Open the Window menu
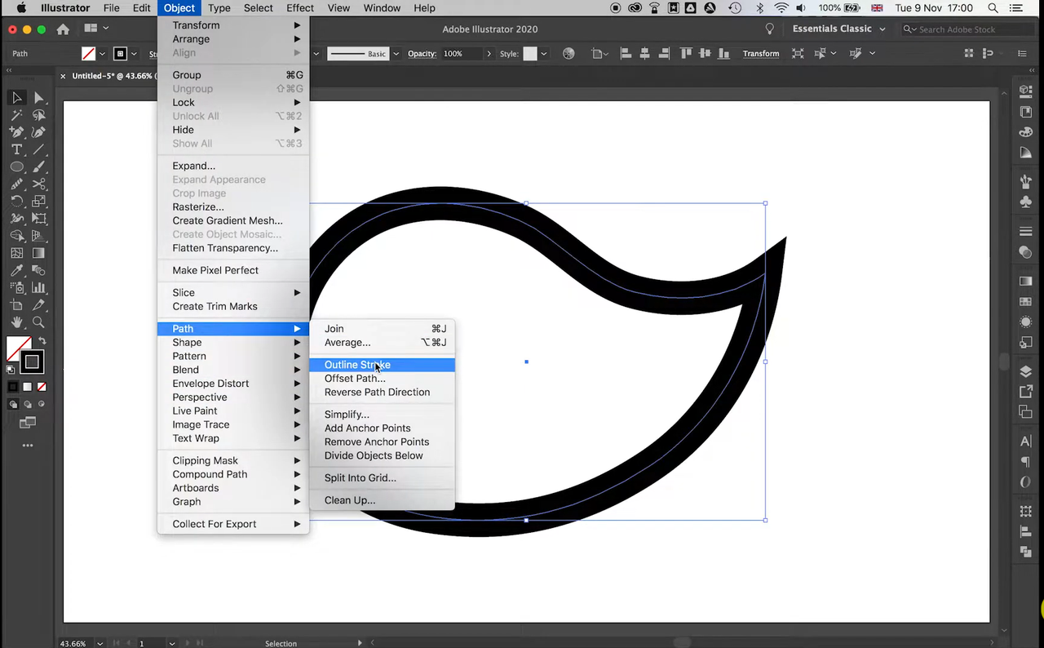 (x=381, y=7)
